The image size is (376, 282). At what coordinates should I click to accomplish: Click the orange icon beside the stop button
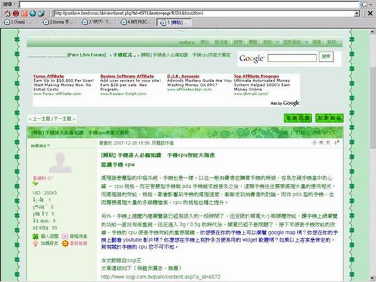24,13
